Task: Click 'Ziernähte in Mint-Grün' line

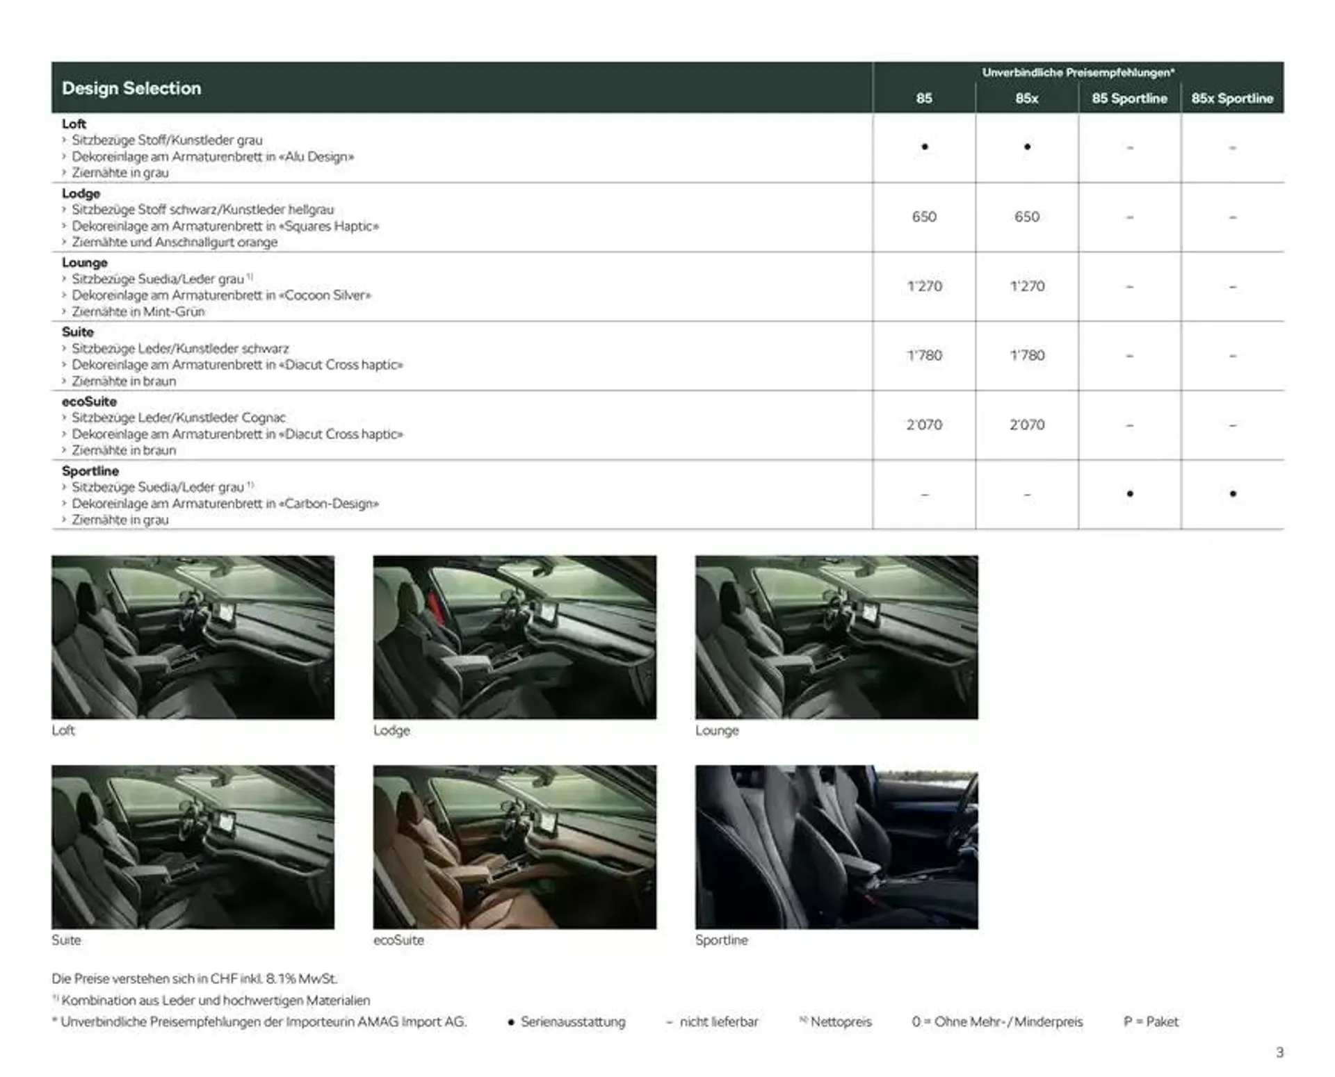Action: [x=138, y=312]
